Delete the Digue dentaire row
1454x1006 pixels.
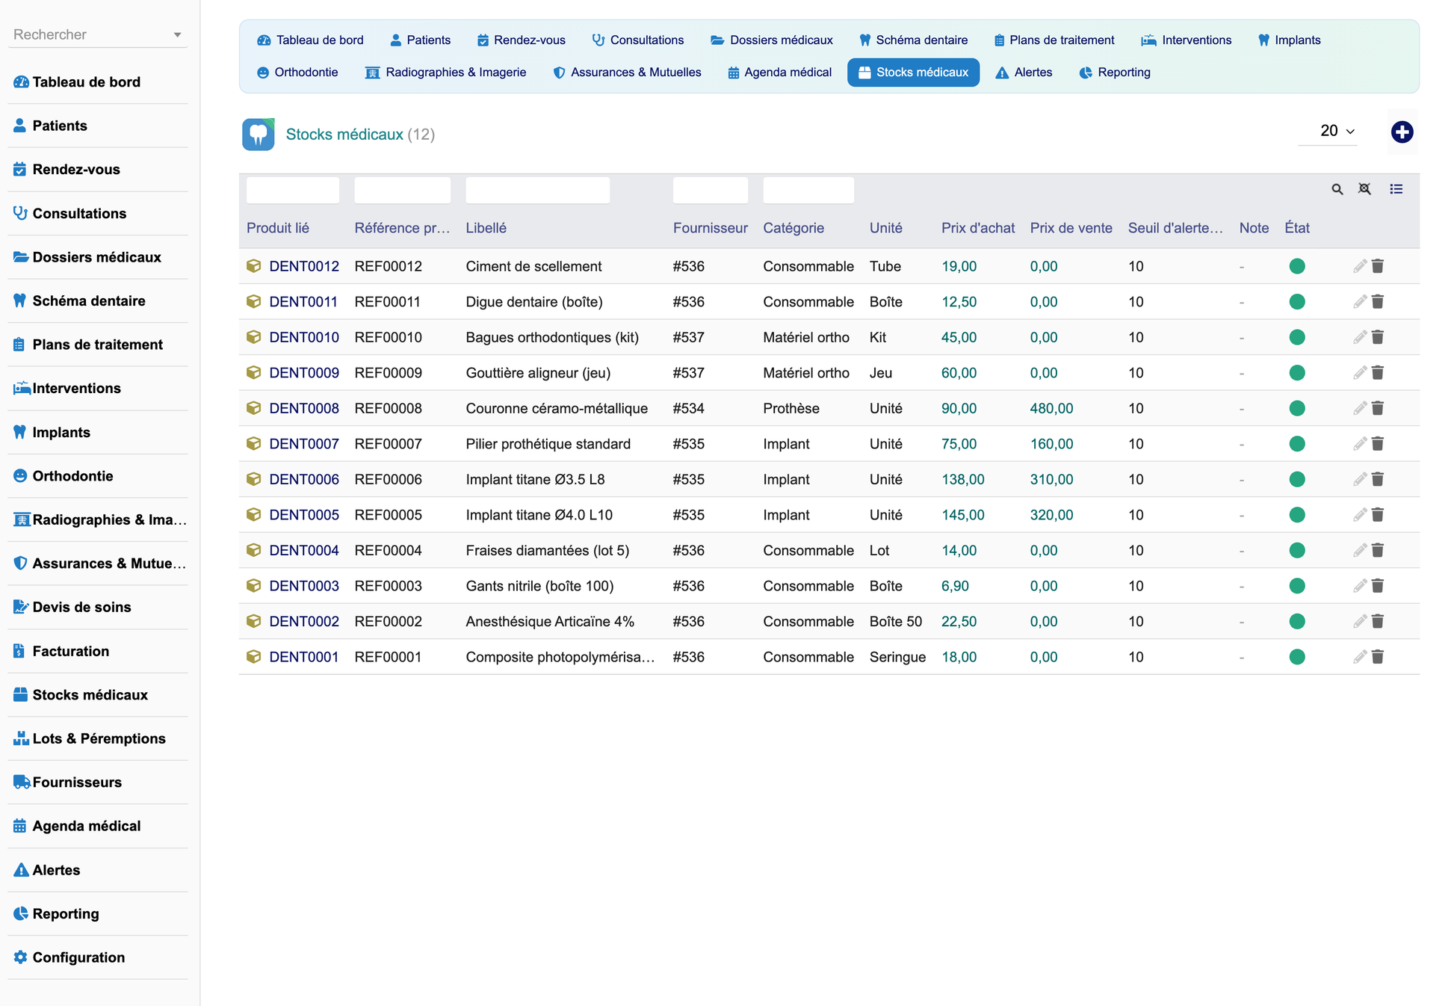[1378, 302]
